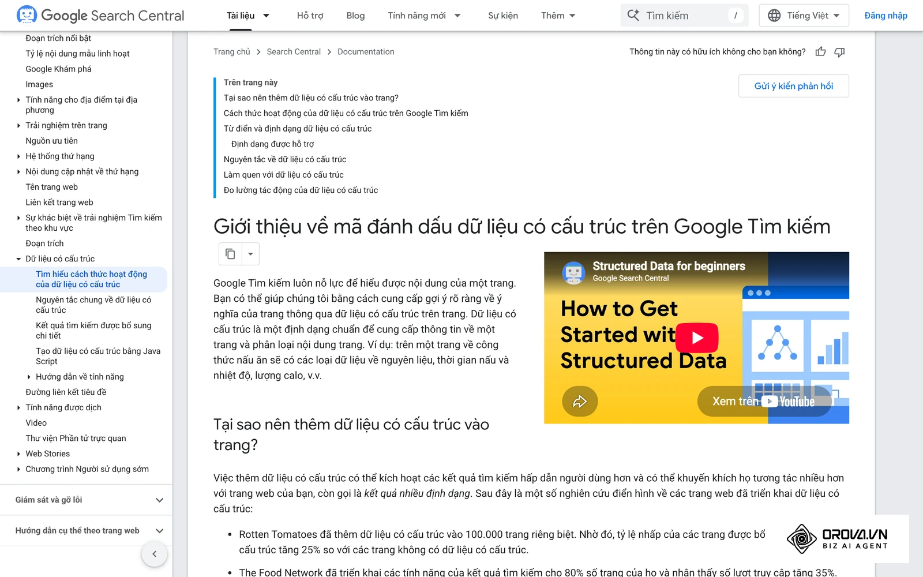Viewport: 923px width, 577px height.
Task: Open the Tiếng Việt language dropdown
Action: coord(804,16)
